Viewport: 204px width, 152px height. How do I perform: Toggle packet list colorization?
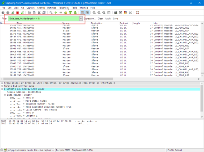(x=82, y=13)
